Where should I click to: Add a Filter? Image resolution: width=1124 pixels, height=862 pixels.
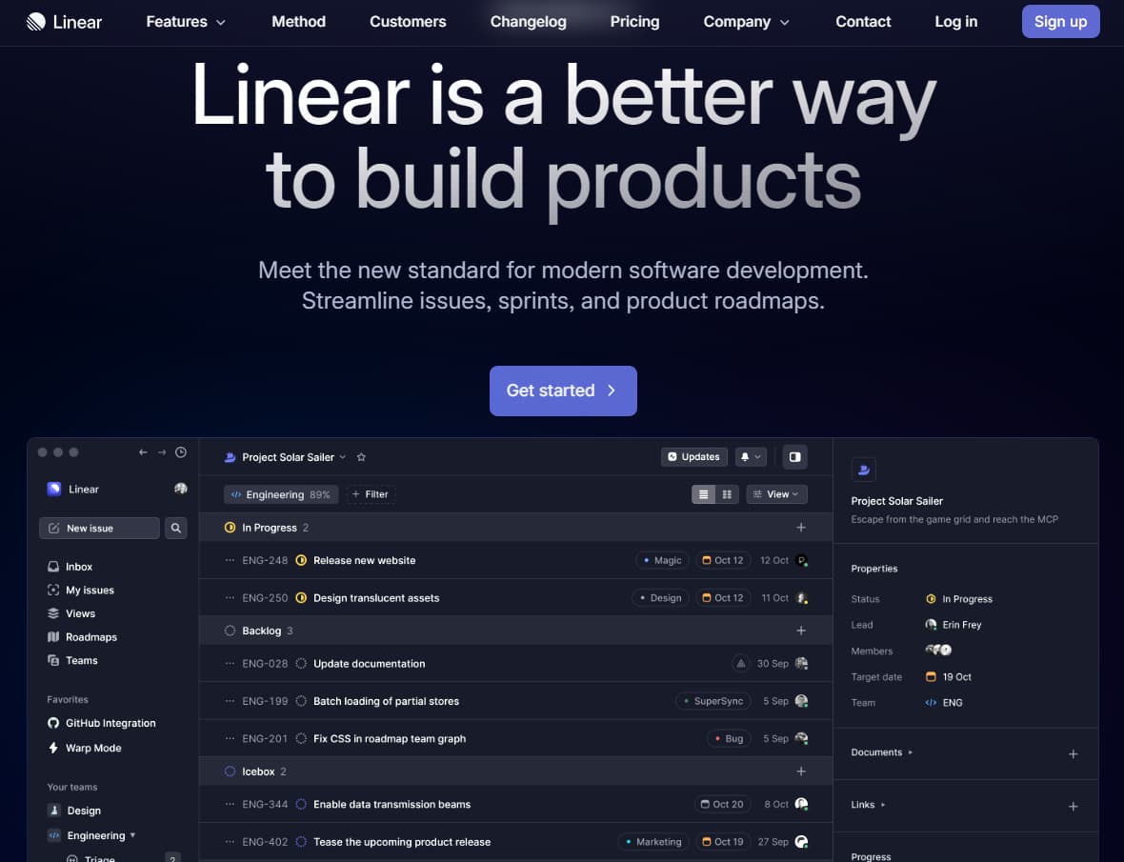tap(371, 494)
